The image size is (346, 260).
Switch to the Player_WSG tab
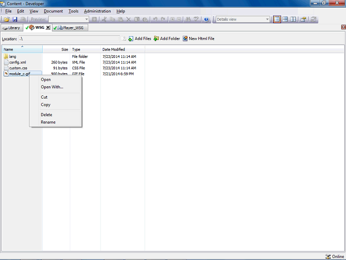tap(70, 28)
